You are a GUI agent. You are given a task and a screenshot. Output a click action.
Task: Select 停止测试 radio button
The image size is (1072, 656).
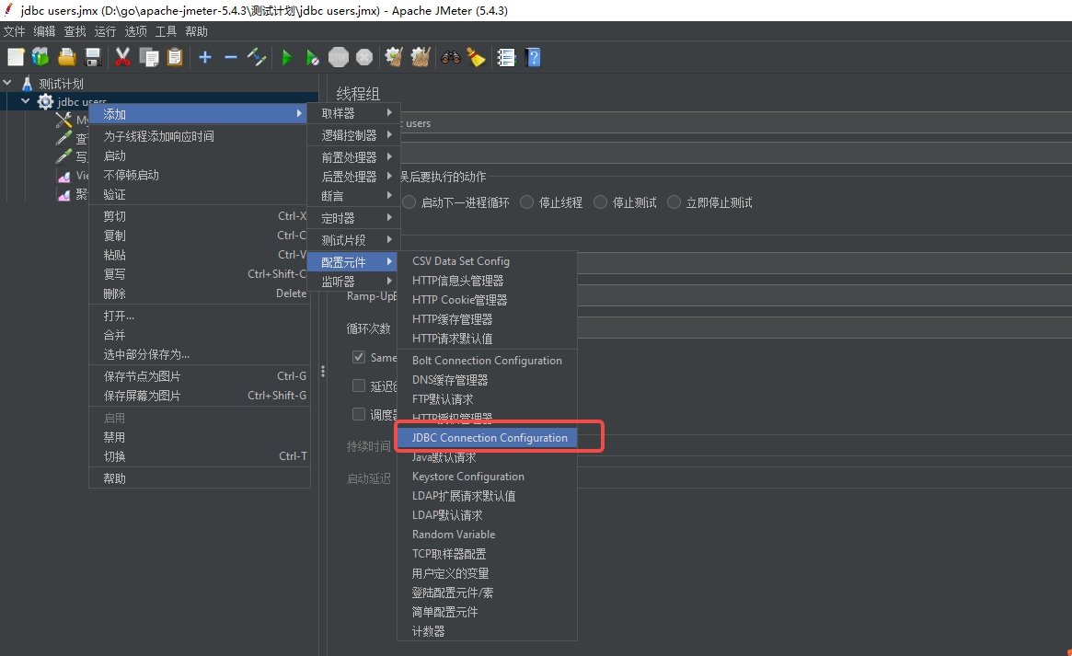tap(600, 202)
